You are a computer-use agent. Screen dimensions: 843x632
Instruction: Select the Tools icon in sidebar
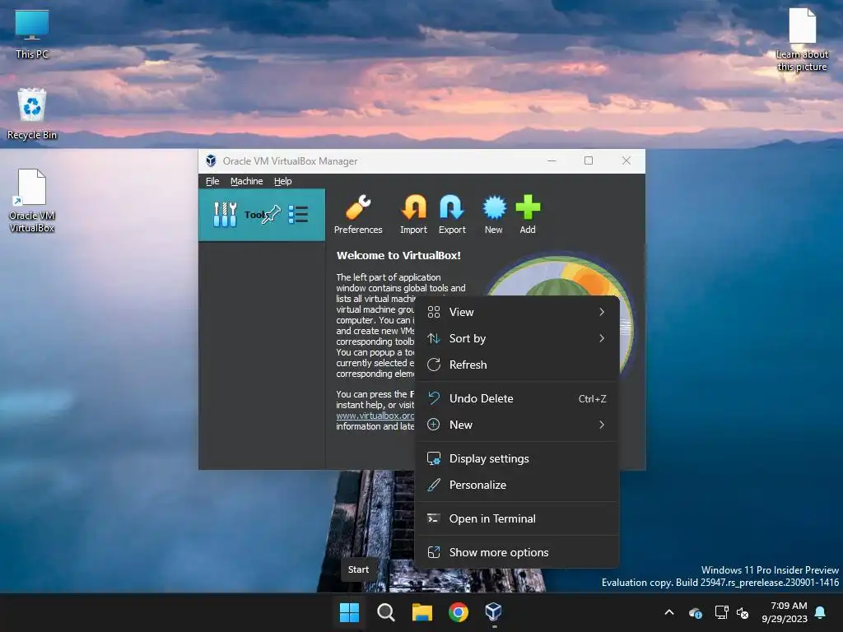tap(225, 215)
